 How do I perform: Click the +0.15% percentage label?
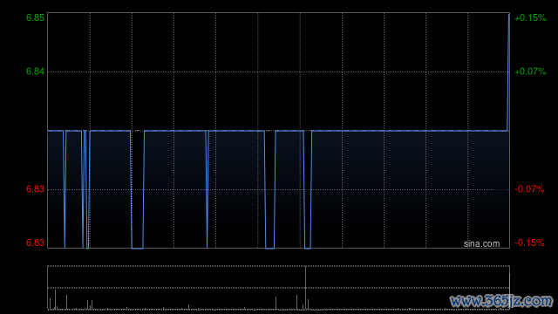pyautogui.click(x=530, y=17)
